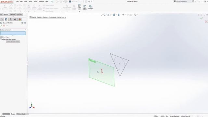Pin the menu bar with pushpin icon
The width and height of the screenshot is (208, 117).
click(x=52, y=1)
